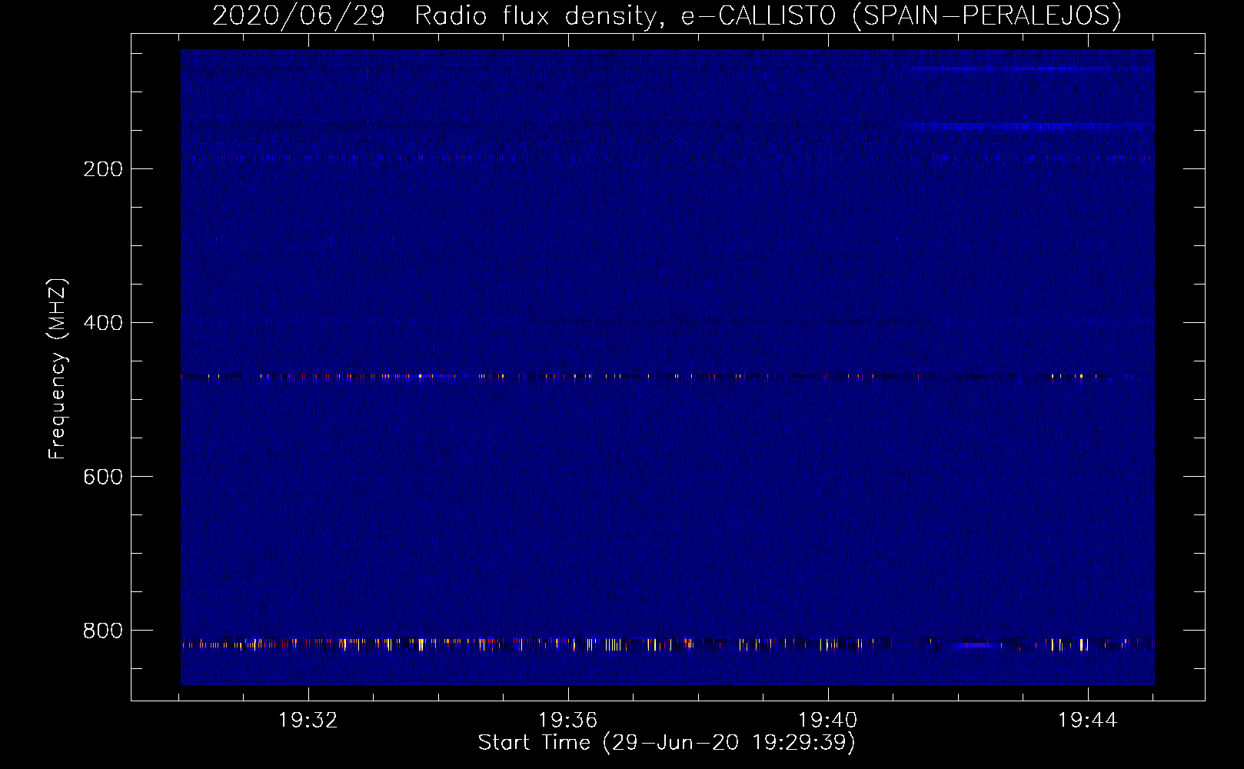Image resolution: width=1244 pixels, height=769 pixels.
Task: Click the '600' frequency tick label
Action: point(103,477)
